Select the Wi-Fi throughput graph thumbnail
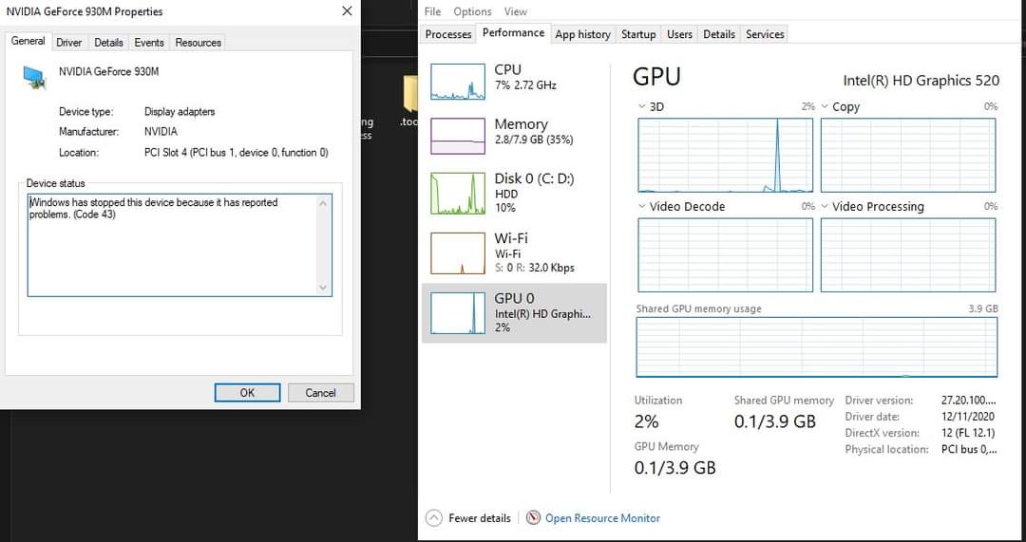Viewport: 1026px width, 542px height. point(458,252)
